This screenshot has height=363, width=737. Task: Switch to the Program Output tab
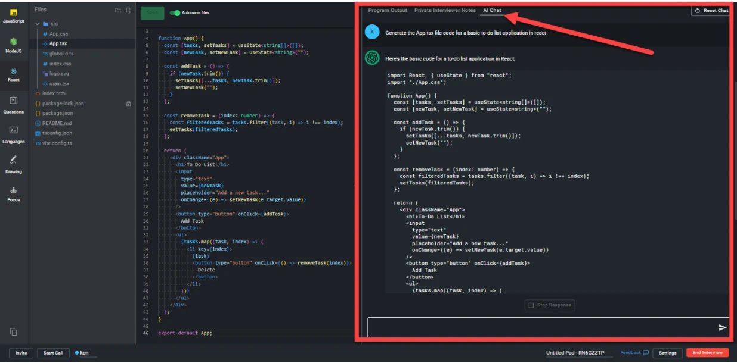388,10
